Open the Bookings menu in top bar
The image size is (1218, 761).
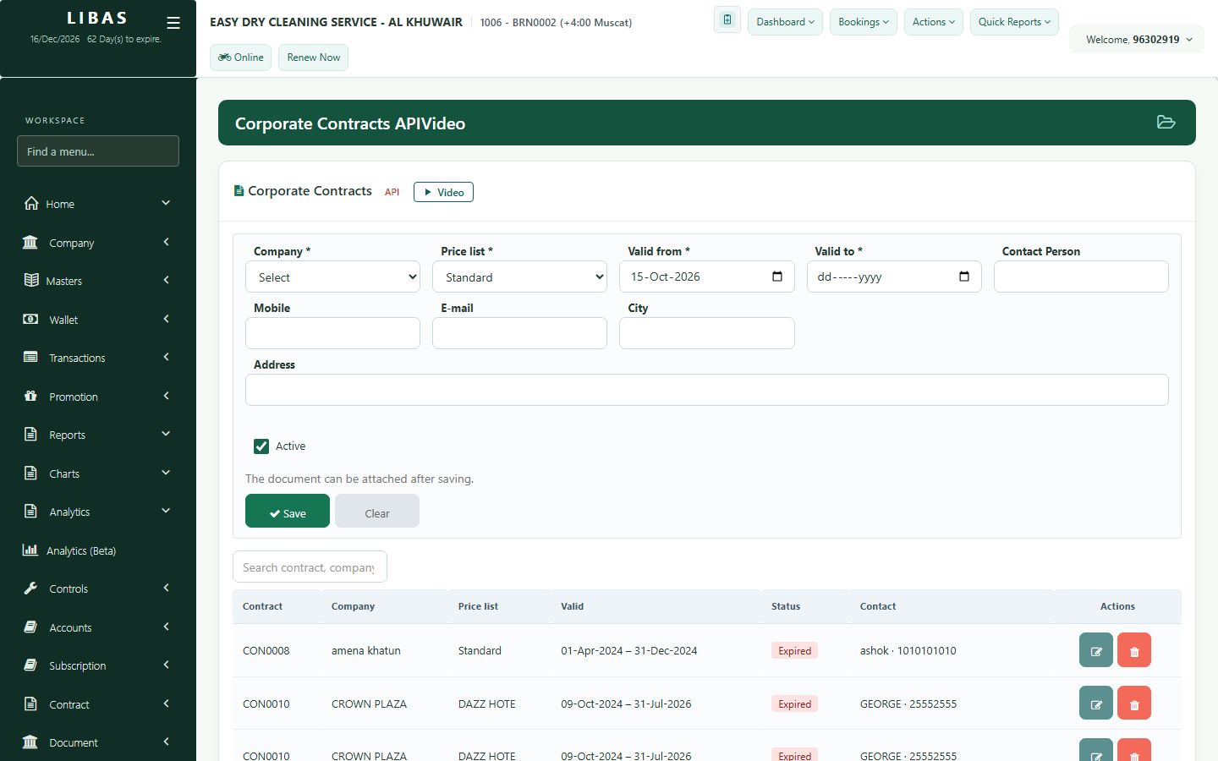coord(864,22)
